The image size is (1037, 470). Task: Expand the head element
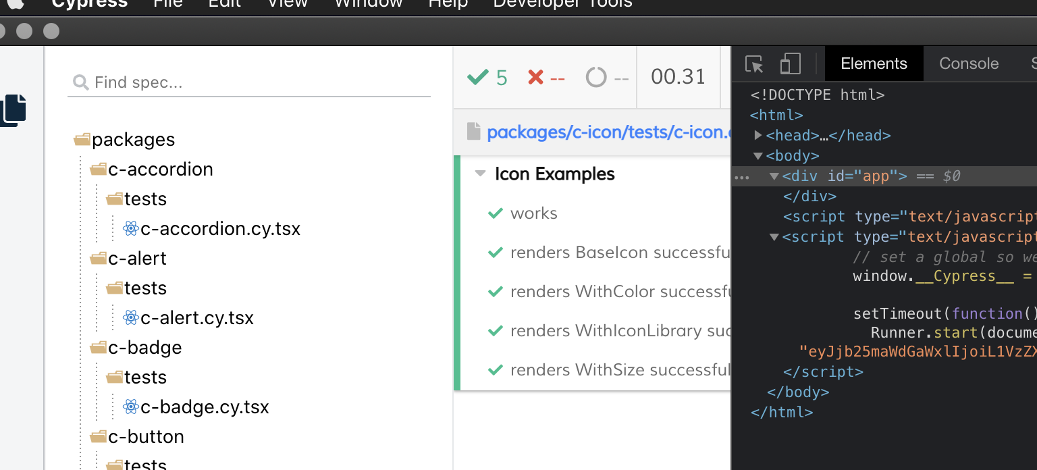click(758, 136)
